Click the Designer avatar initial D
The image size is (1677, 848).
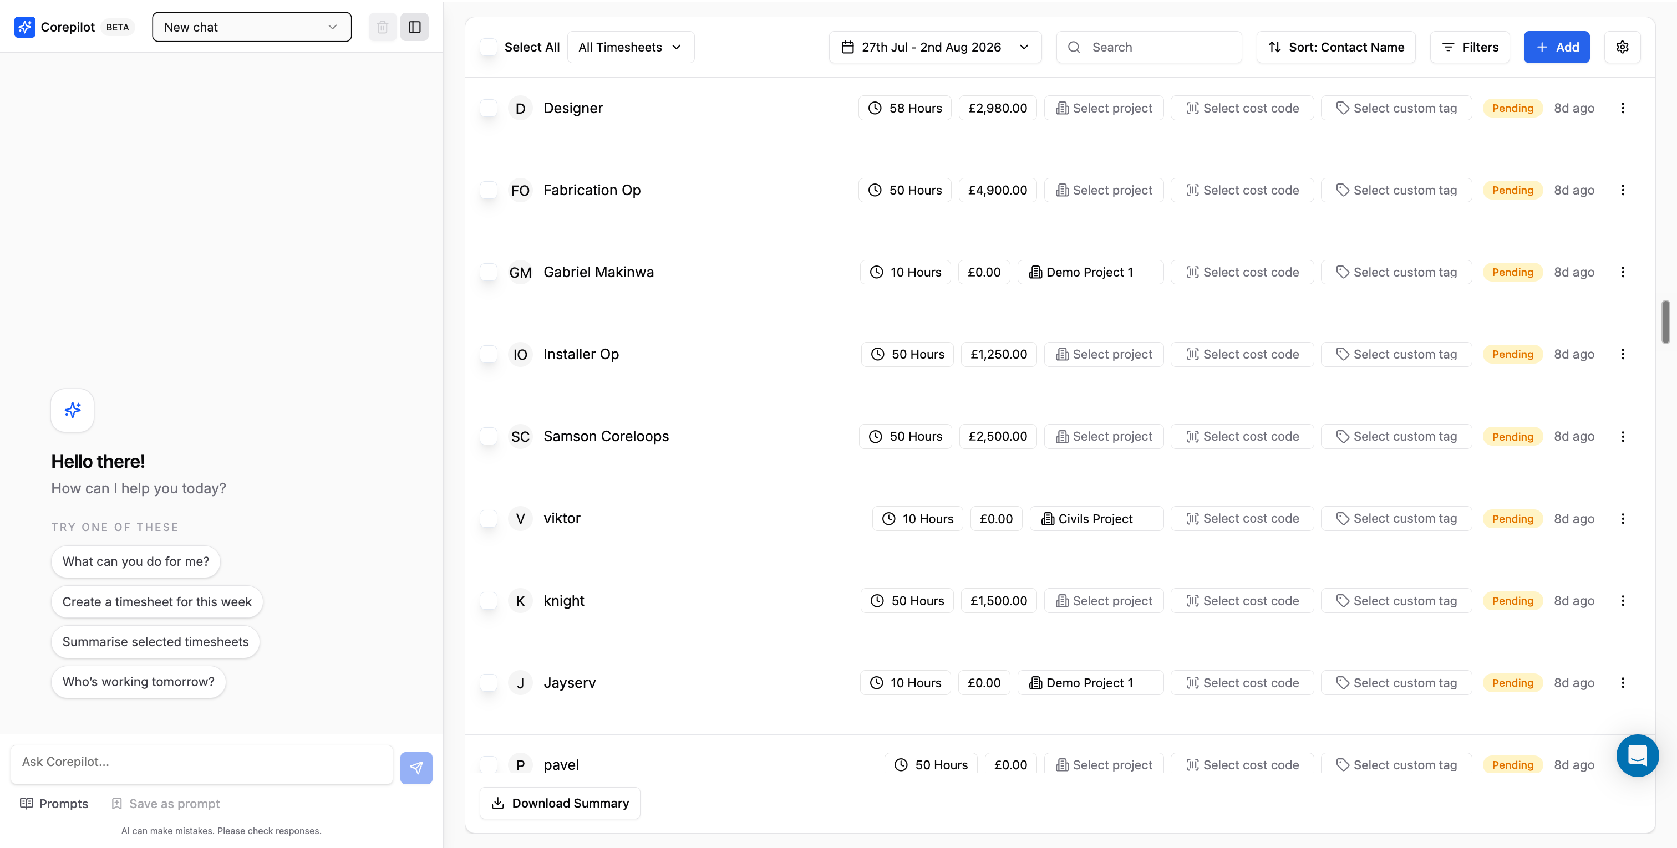coord(520,108)
